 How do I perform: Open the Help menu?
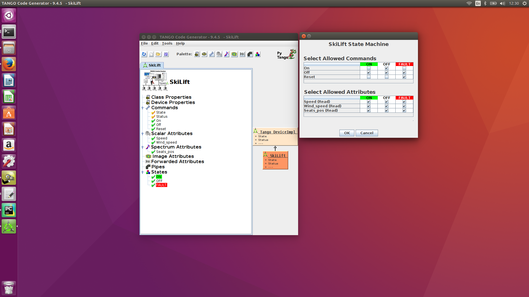pos(180,43)
